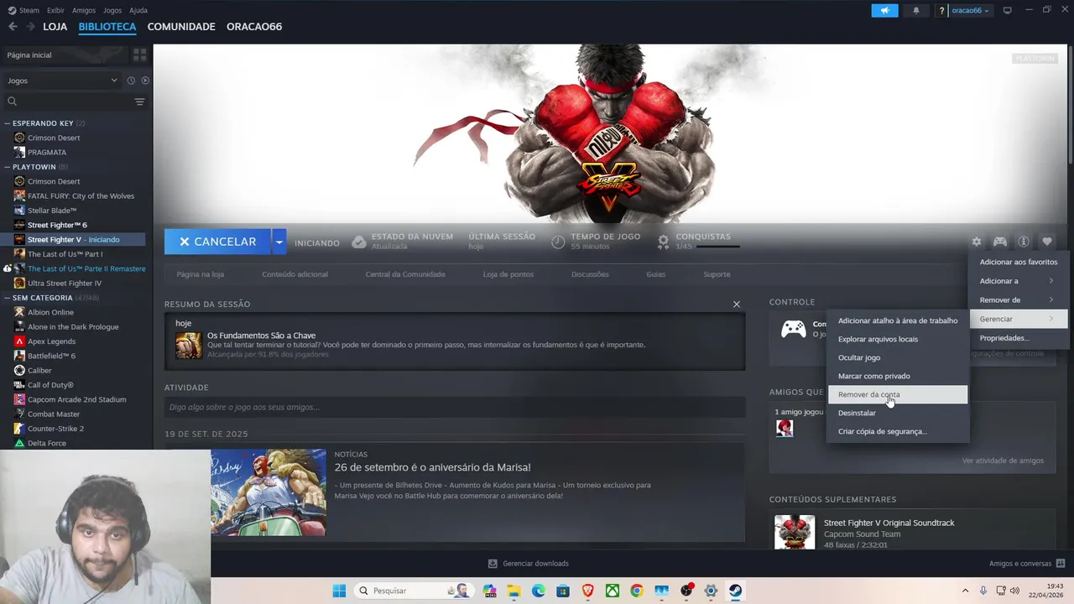Viewport: 1074px width, 604px height.
Task: Click the manage settings gear icon beside controller icon
Action: click(977, 242)
